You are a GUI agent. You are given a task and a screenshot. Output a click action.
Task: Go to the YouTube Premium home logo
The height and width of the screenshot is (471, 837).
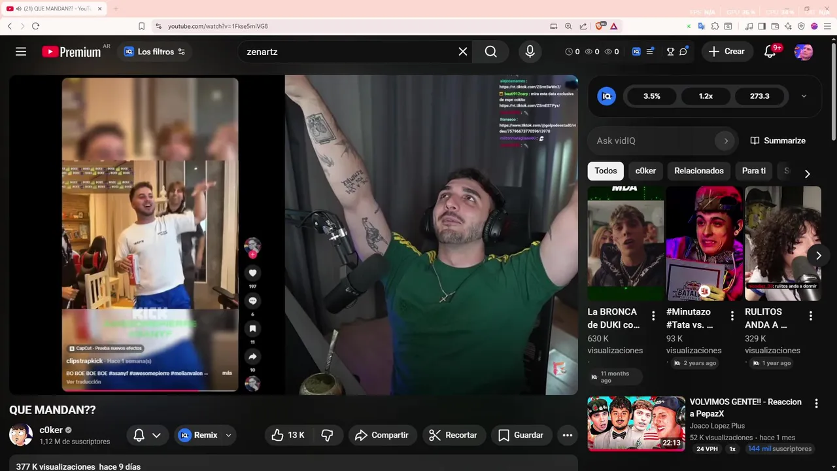(x=71, y=52)
